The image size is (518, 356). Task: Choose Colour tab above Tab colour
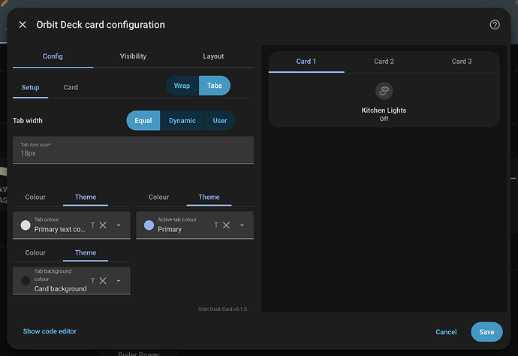click(35, 197)
